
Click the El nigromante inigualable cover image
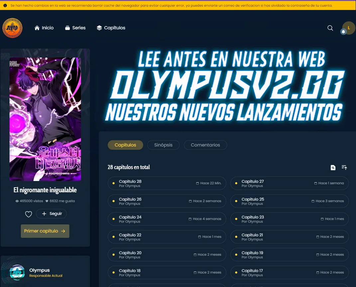pos(45,119)
